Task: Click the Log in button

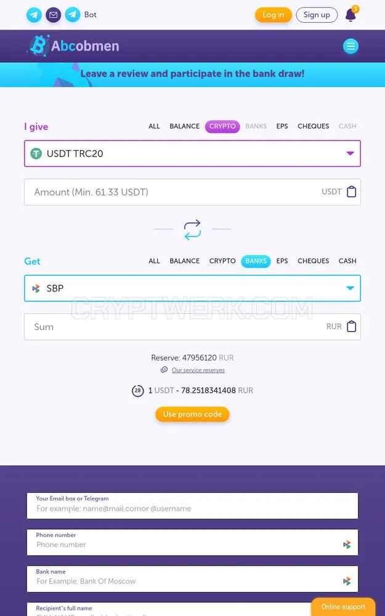Action: click(274, 15)
